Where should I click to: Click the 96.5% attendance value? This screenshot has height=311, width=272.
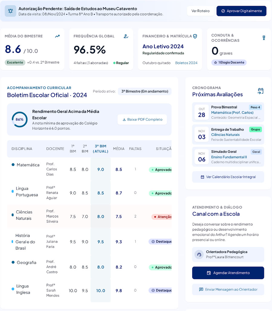90,50
